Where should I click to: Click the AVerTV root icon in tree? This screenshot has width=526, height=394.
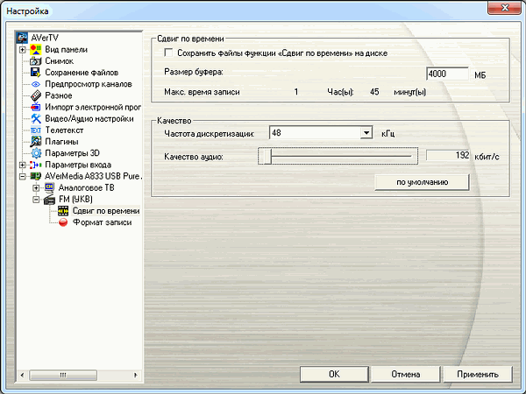click(23, 38)
